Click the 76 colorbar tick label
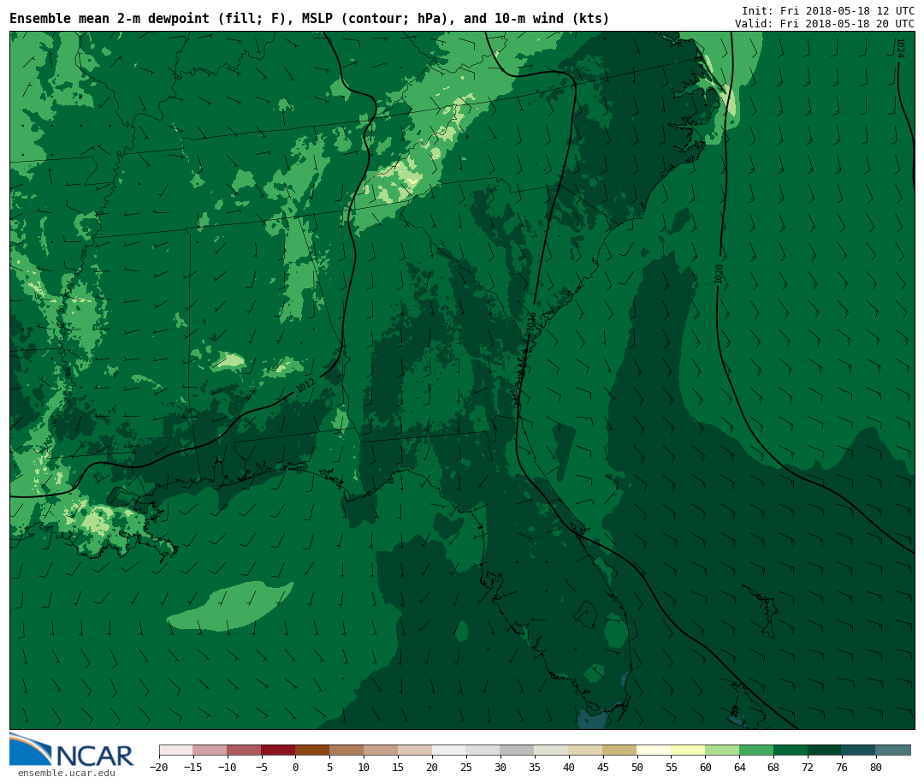This screenshot has height=783, width=924. point(843,767)
